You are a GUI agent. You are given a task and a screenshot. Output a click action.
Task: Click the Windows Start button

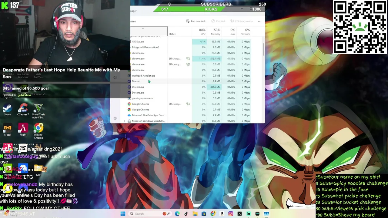click(123, 214)
